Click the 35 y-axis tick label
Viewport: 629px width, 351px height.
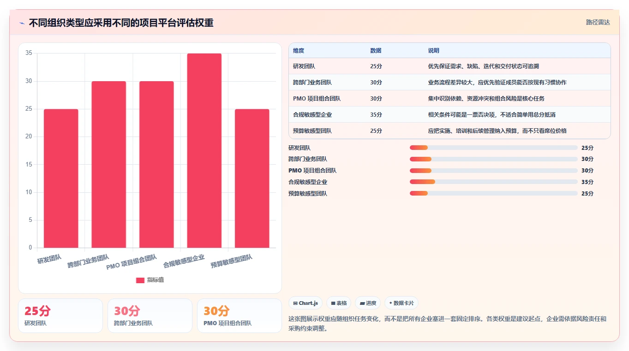click(29, 53)
